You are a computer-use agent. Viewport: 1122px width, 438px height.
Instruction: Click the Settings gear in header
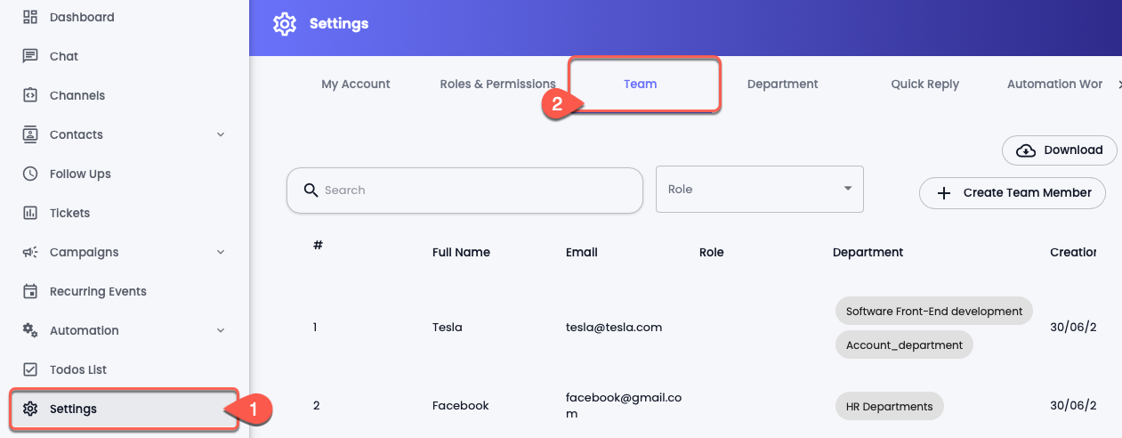[x=285, y=24]
